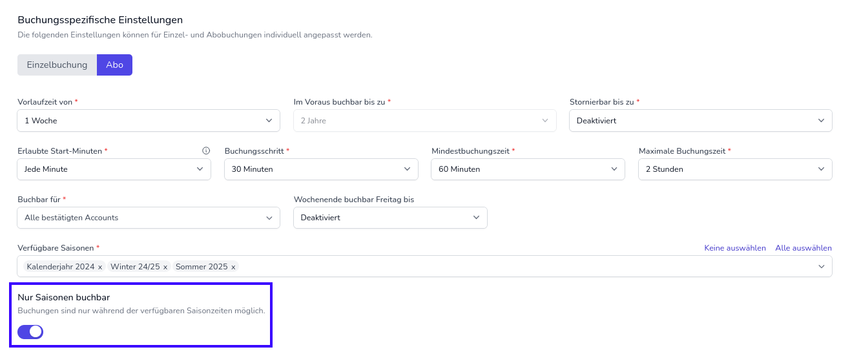Open the Vorlaufzeit von dropdown
This screenshot has height=354, width=850.
coord(149,121)
